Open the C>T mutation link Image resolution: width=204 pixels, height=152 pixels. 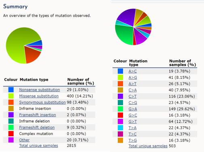132,96
